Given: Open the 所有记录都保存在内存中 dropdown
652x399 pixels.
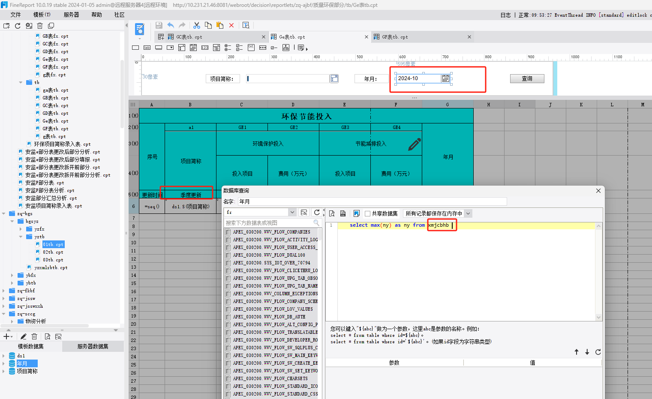Looking at the screenshot, I should (x=468, y=213).
